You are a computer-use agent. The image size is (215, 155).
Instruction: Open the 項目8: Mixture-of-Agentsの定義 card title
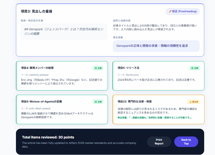pos(41,102)
